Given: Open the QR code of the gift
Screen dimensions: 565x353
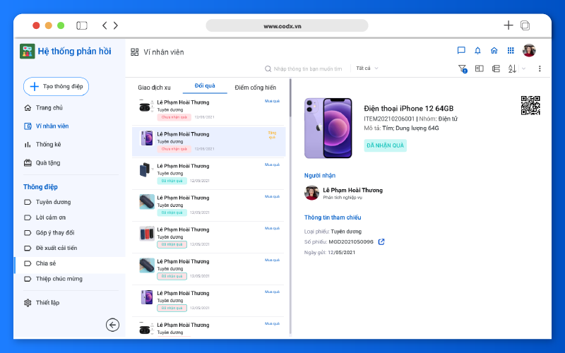Looking at the screenshot, I should coord(530,105).
